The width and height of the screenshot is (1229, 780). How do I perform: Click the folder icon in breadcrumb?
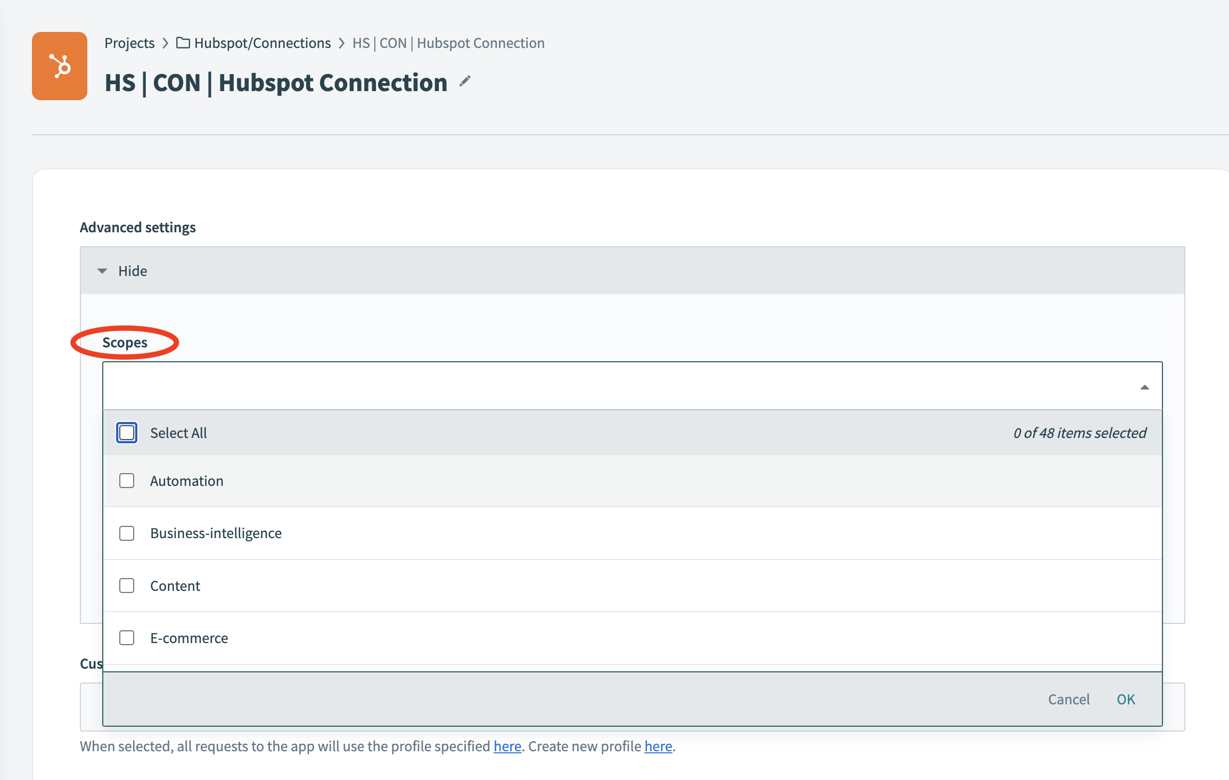(183, 43)
